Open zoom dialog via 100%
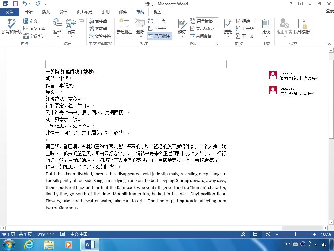Screen dimensions: 334x251 pos(326,234)
